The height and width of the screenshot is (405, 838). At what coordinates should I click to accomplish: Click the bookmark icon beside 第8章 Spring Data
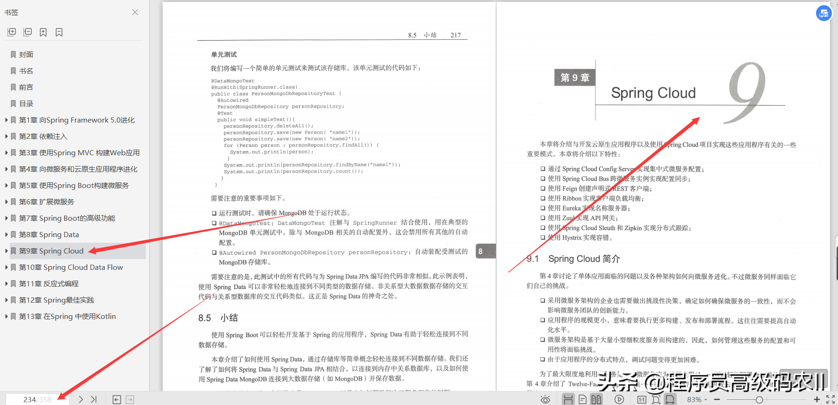(14, 234)
